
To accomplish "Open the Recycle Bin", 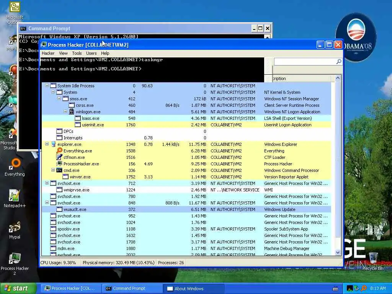I will (373, 261).
